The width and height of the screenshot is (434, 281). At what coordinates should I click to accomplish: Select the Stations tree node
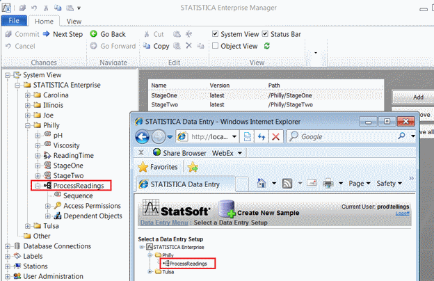pyautogui.click(x=35, y=266)
